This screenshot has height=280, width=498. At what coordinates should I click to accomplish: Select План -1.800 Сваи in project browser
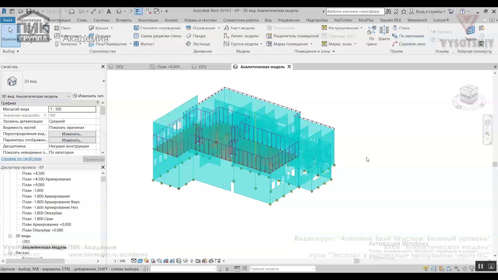point(37,219)
